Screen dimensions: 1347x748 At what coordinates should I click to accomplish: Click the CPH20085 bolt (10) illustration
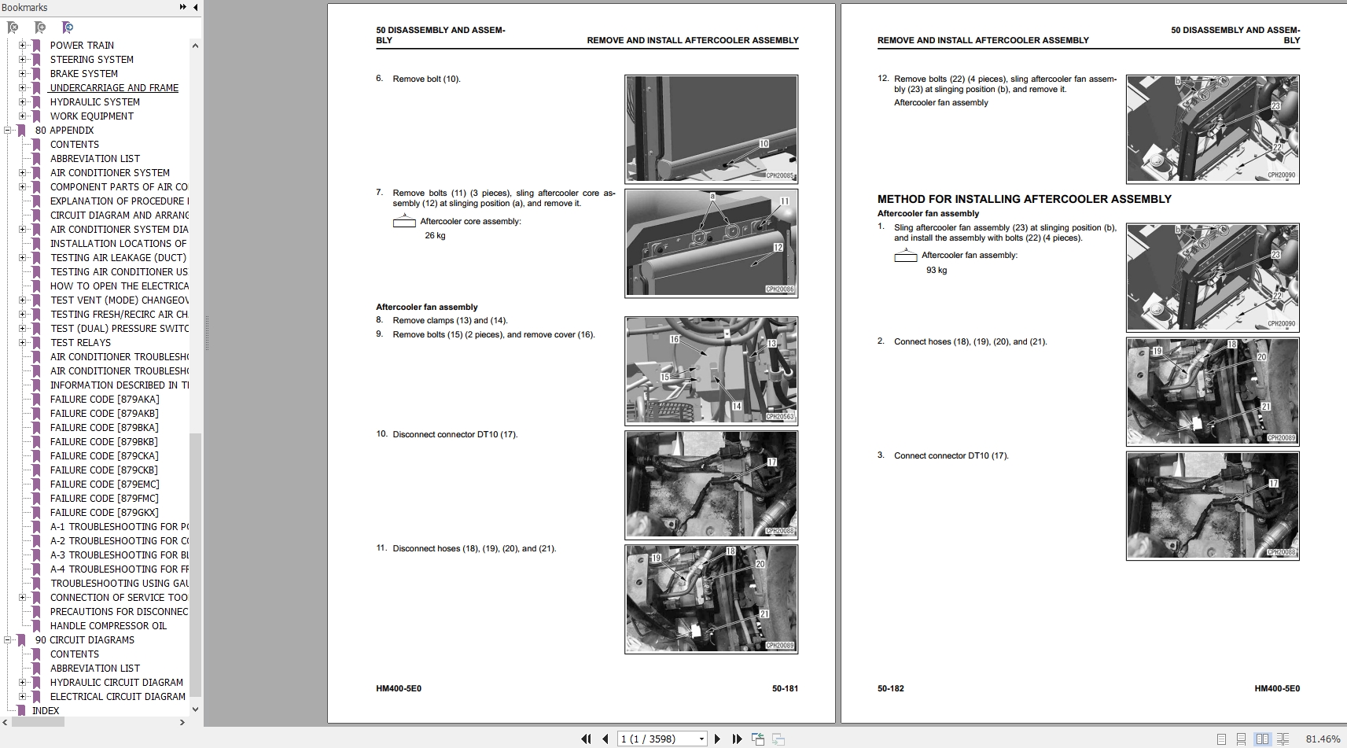[x=711, y=128]
